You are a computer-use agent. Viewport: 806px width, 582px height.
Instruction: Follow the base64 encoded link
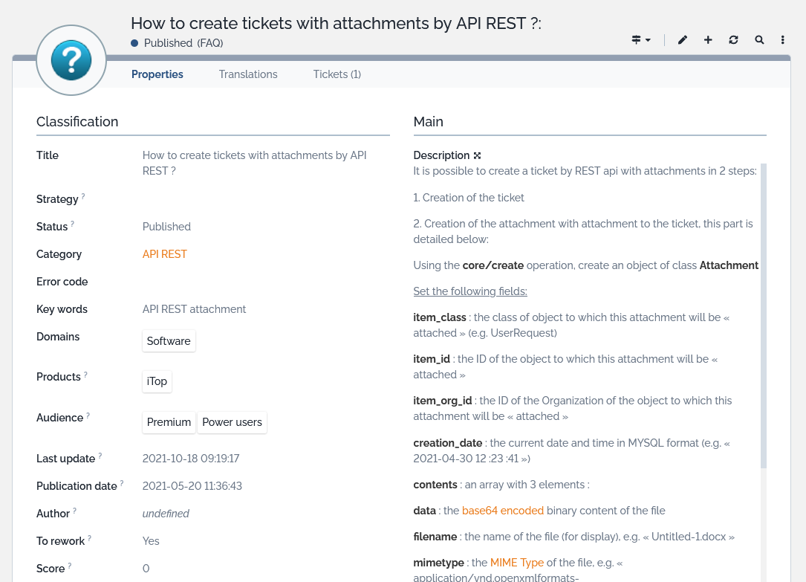pyautogui.click(x=502, y=511)
